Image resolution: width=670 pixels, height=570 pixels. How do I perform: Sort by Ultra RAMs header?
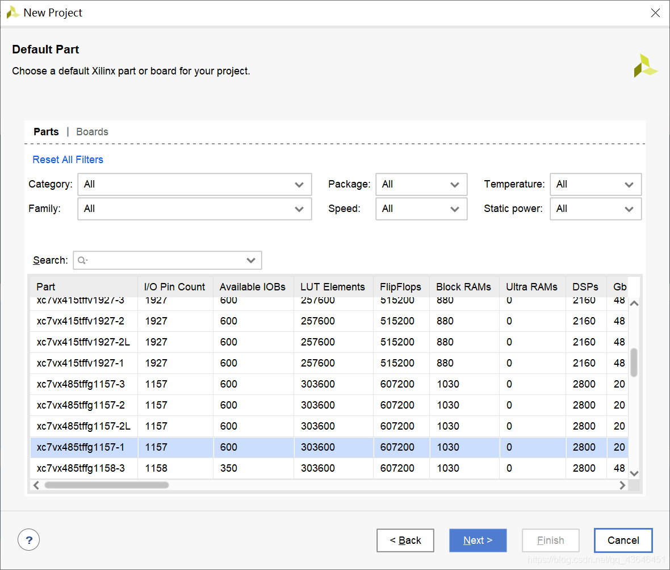[x=533, y=287]
